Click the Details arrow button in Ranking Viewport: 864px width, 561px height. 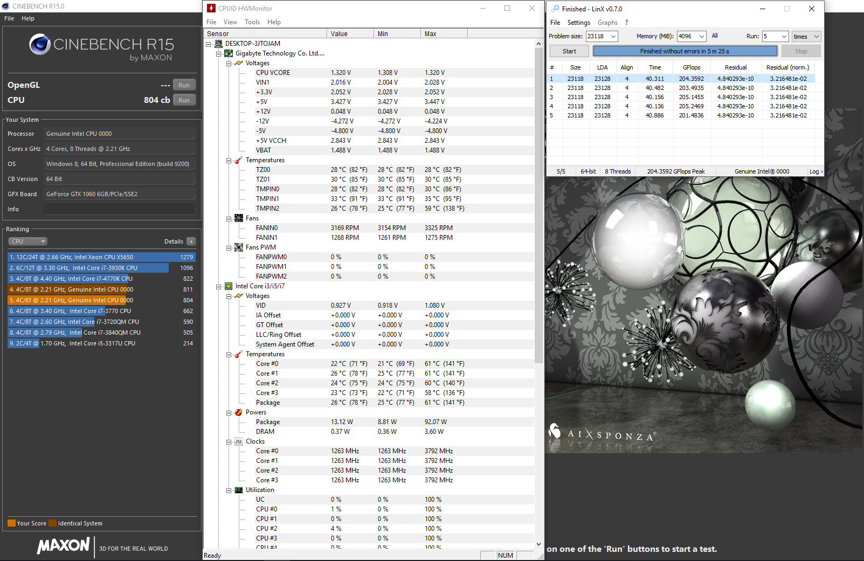tap(191, 241)
